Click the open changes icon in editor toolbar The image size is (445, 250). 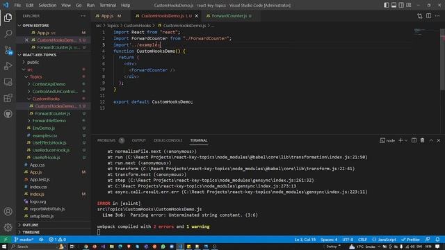click(420, 16)
